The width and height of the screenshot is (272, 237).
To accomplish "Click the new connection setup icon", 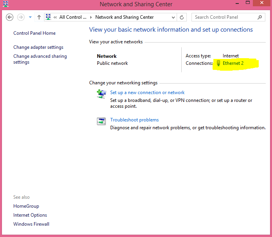I will [101, 94].
